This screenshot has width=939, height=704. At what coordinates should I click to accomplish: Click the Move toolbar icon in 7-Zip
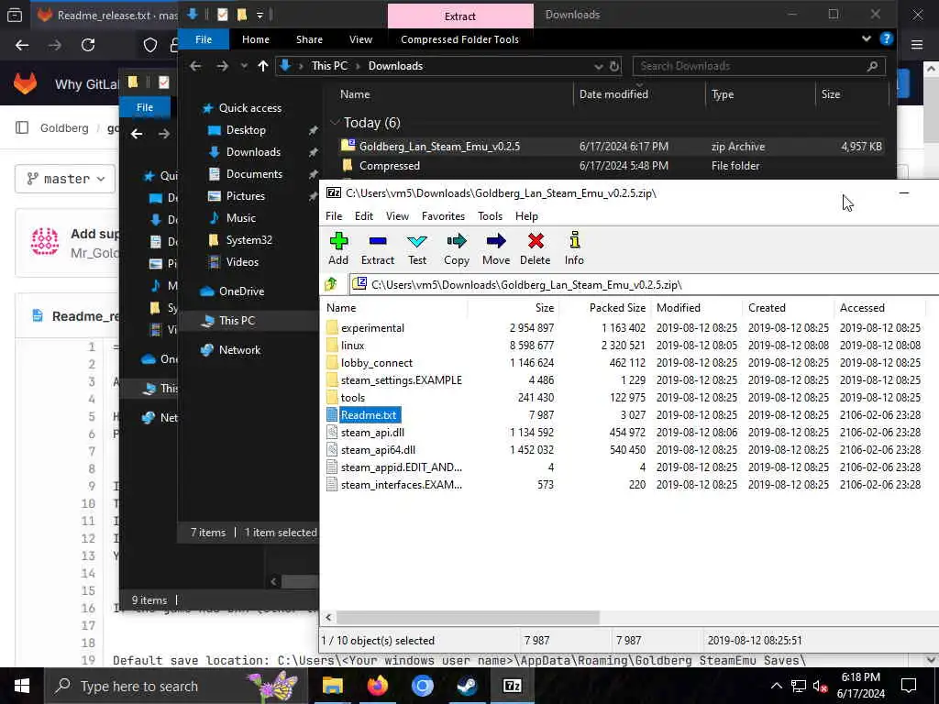[496, 249]
